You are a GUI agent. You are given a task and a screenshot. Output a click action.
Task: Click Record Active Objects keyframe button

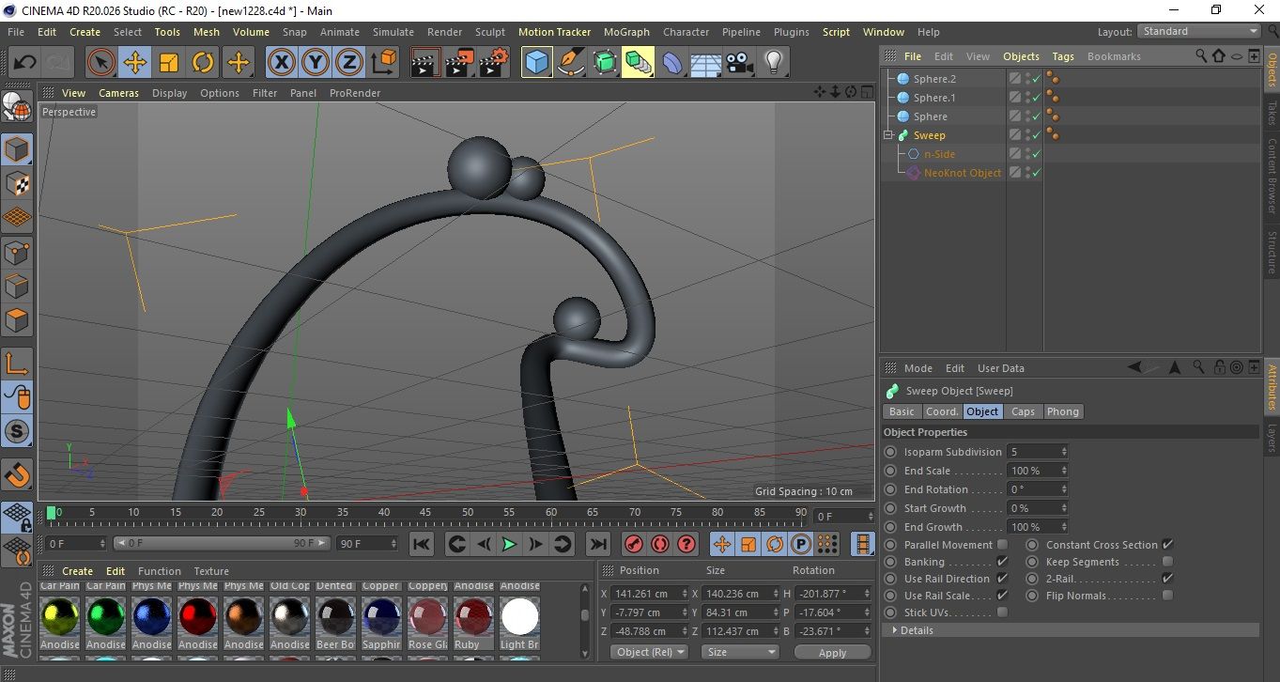pos(634,544)
